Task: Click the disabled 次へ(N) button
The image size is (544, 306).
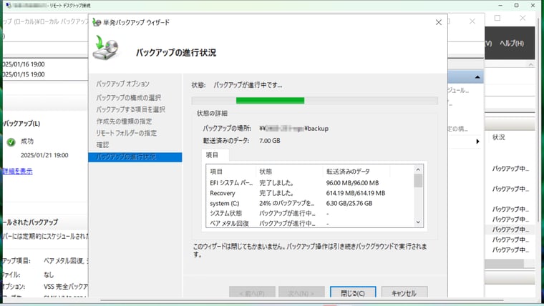Action: click(x=301, y=292)
